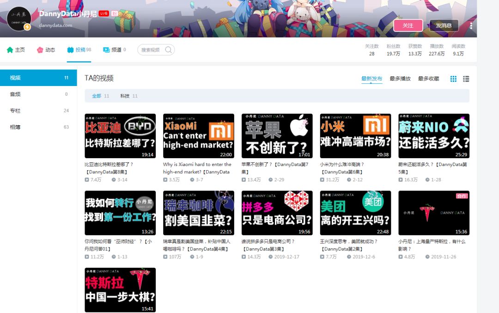Click the home icon for 主页
The image size is (499, 313).
tap(10, 49)
